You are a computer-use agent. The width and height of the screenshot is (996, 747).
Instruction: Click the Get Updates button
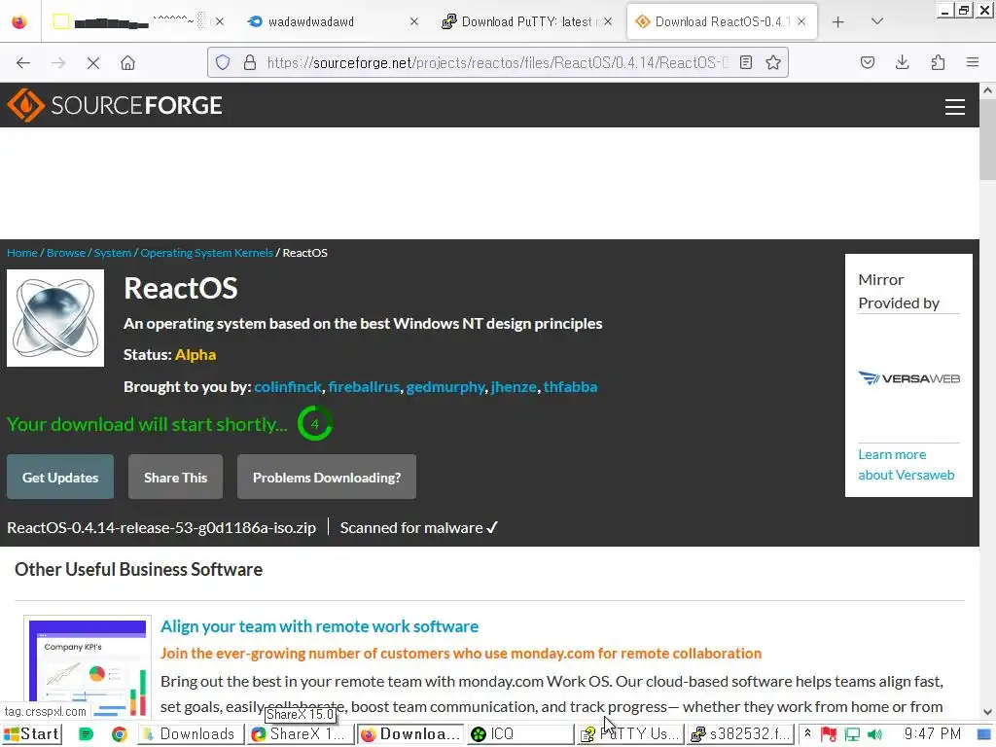[60, 477]
